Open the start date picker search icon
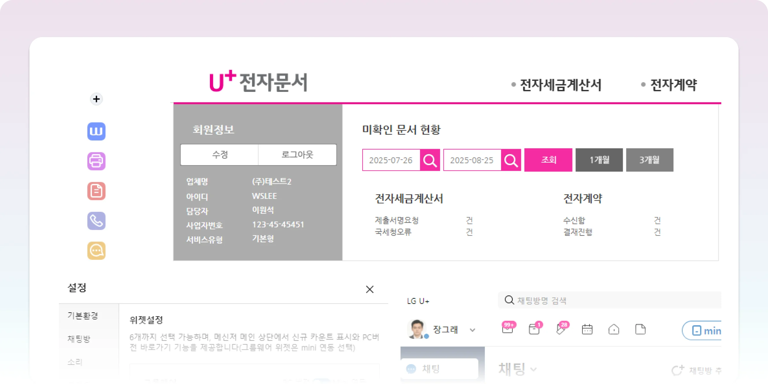Image resolution: width=768 pixels, height=384 pixels. 430,160
